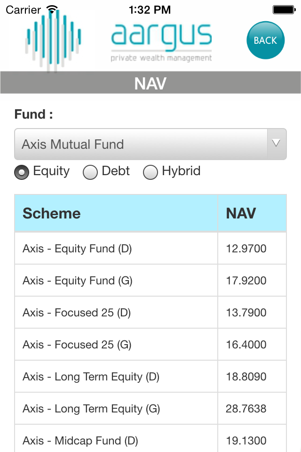Select the Axis - Equity Fund (G) row
The width and height of the screenshot is (301, 452).
(x=150, y=281)
